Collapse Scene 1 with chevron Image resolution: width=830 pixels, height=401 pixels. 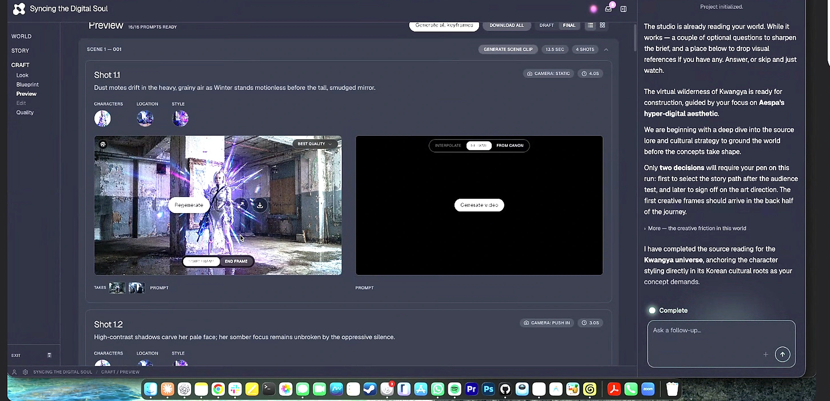pyautogui.click(x=606, y=49)
